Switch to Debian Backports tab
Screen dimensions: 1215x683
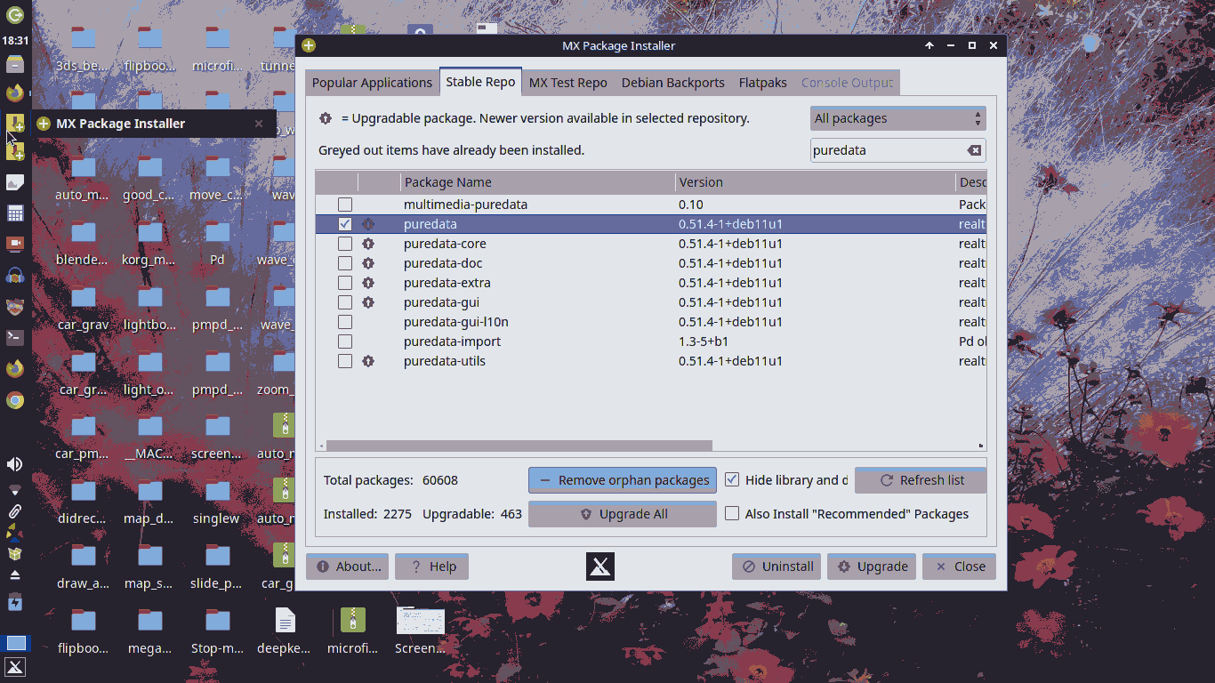673,83
